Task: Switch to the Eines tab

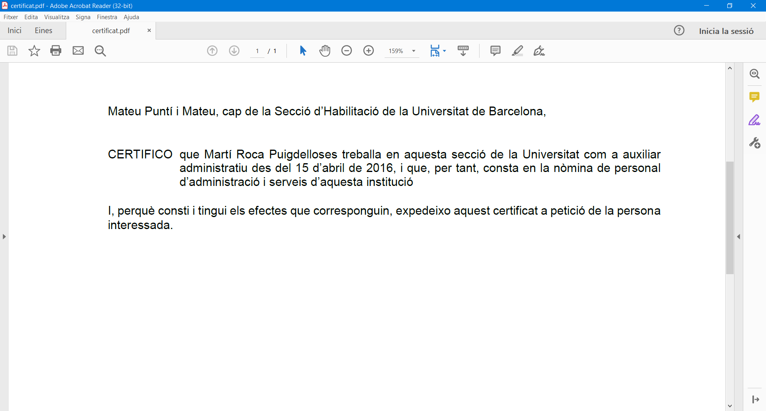Action: click(43, 31)
